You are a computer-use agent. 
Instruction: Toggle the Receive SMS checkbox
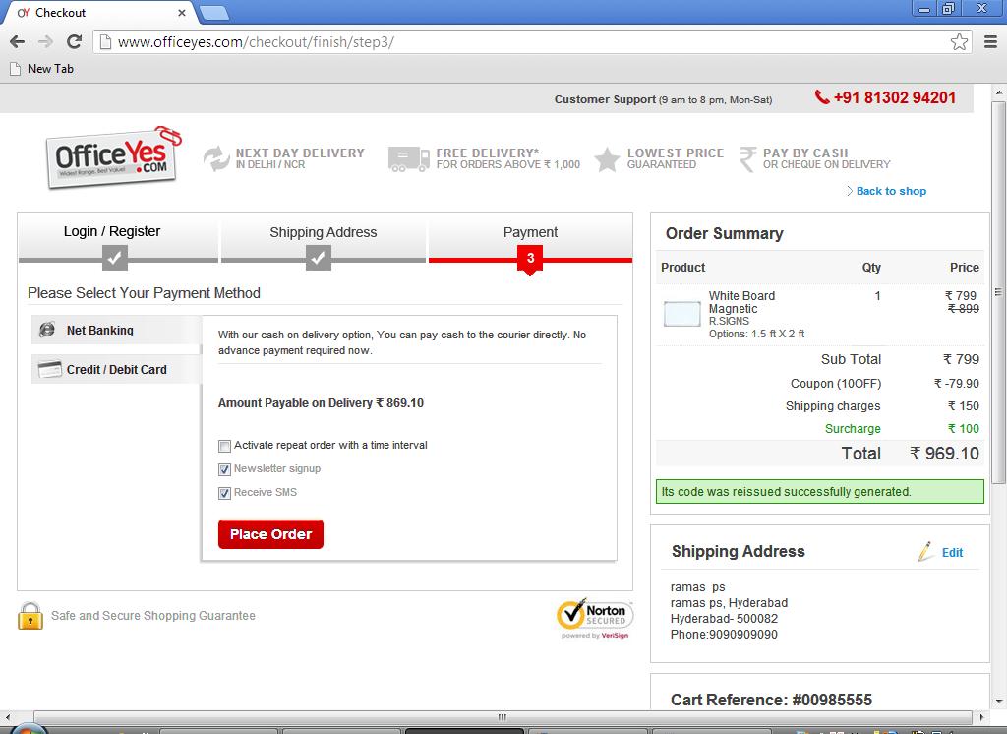tap(225, 493)
